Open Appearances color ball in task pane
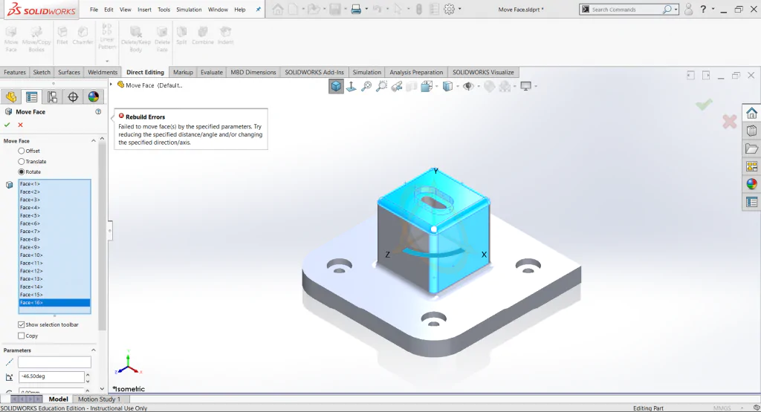The height and width of the screenshot is (412, 761). (752, 184)
